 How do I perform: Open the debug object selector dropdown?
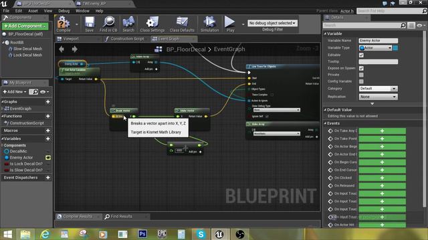point(272,23)
